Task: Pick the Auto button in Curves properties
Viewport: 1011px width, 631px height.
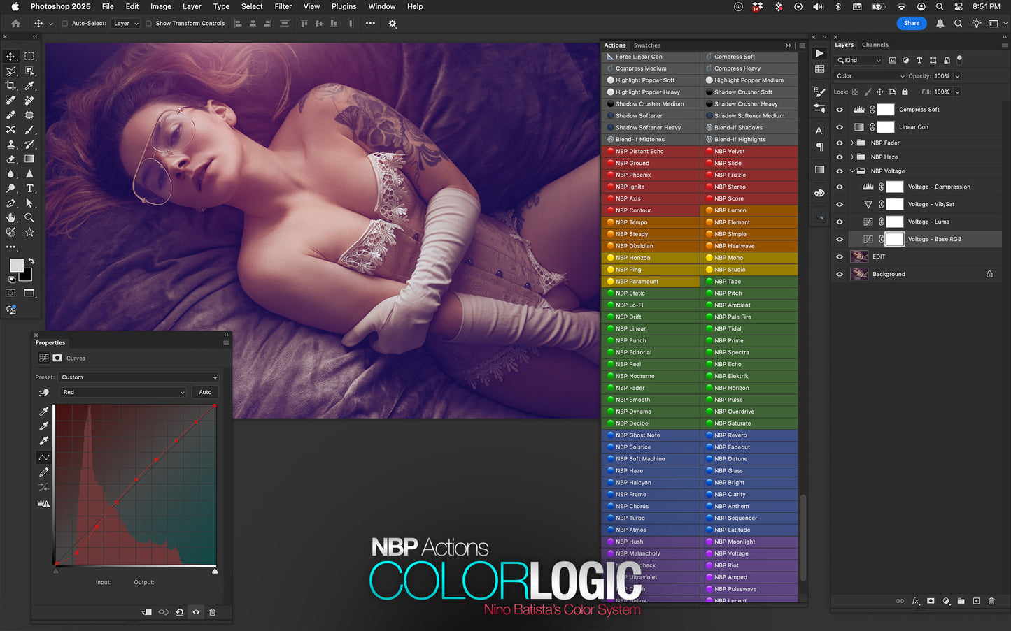Action: click(x=205, y=392)
